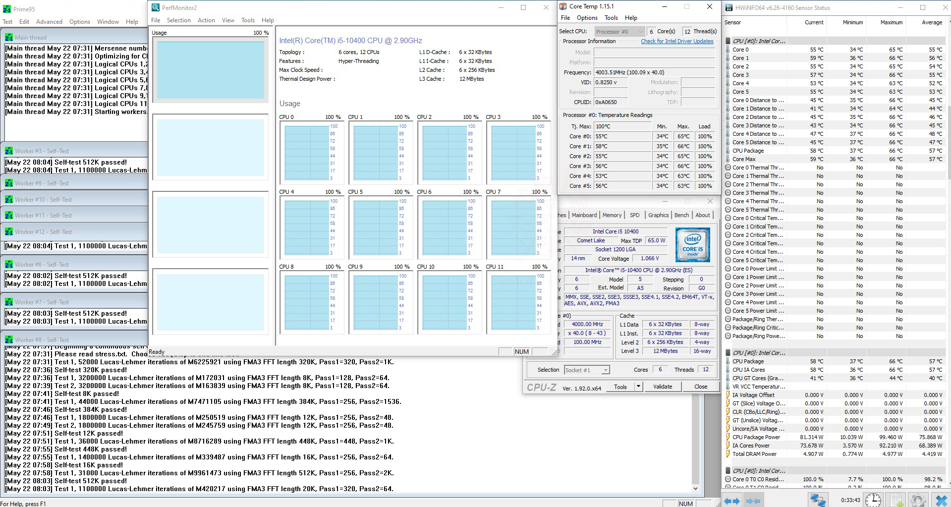Click Core Temp VID value field
This screenshot has width=951, height=507.
pos(611,82)
